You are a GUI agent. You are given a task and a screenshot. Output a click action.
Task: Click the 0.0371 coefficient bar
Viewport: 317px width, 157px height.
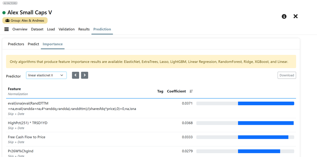[245, 103]
